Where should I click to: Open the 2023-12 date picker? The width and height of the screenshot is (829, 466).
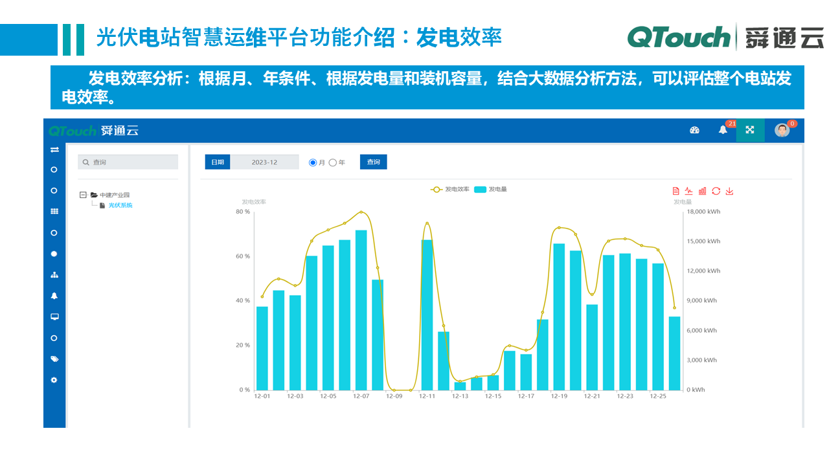pos(266,162)
